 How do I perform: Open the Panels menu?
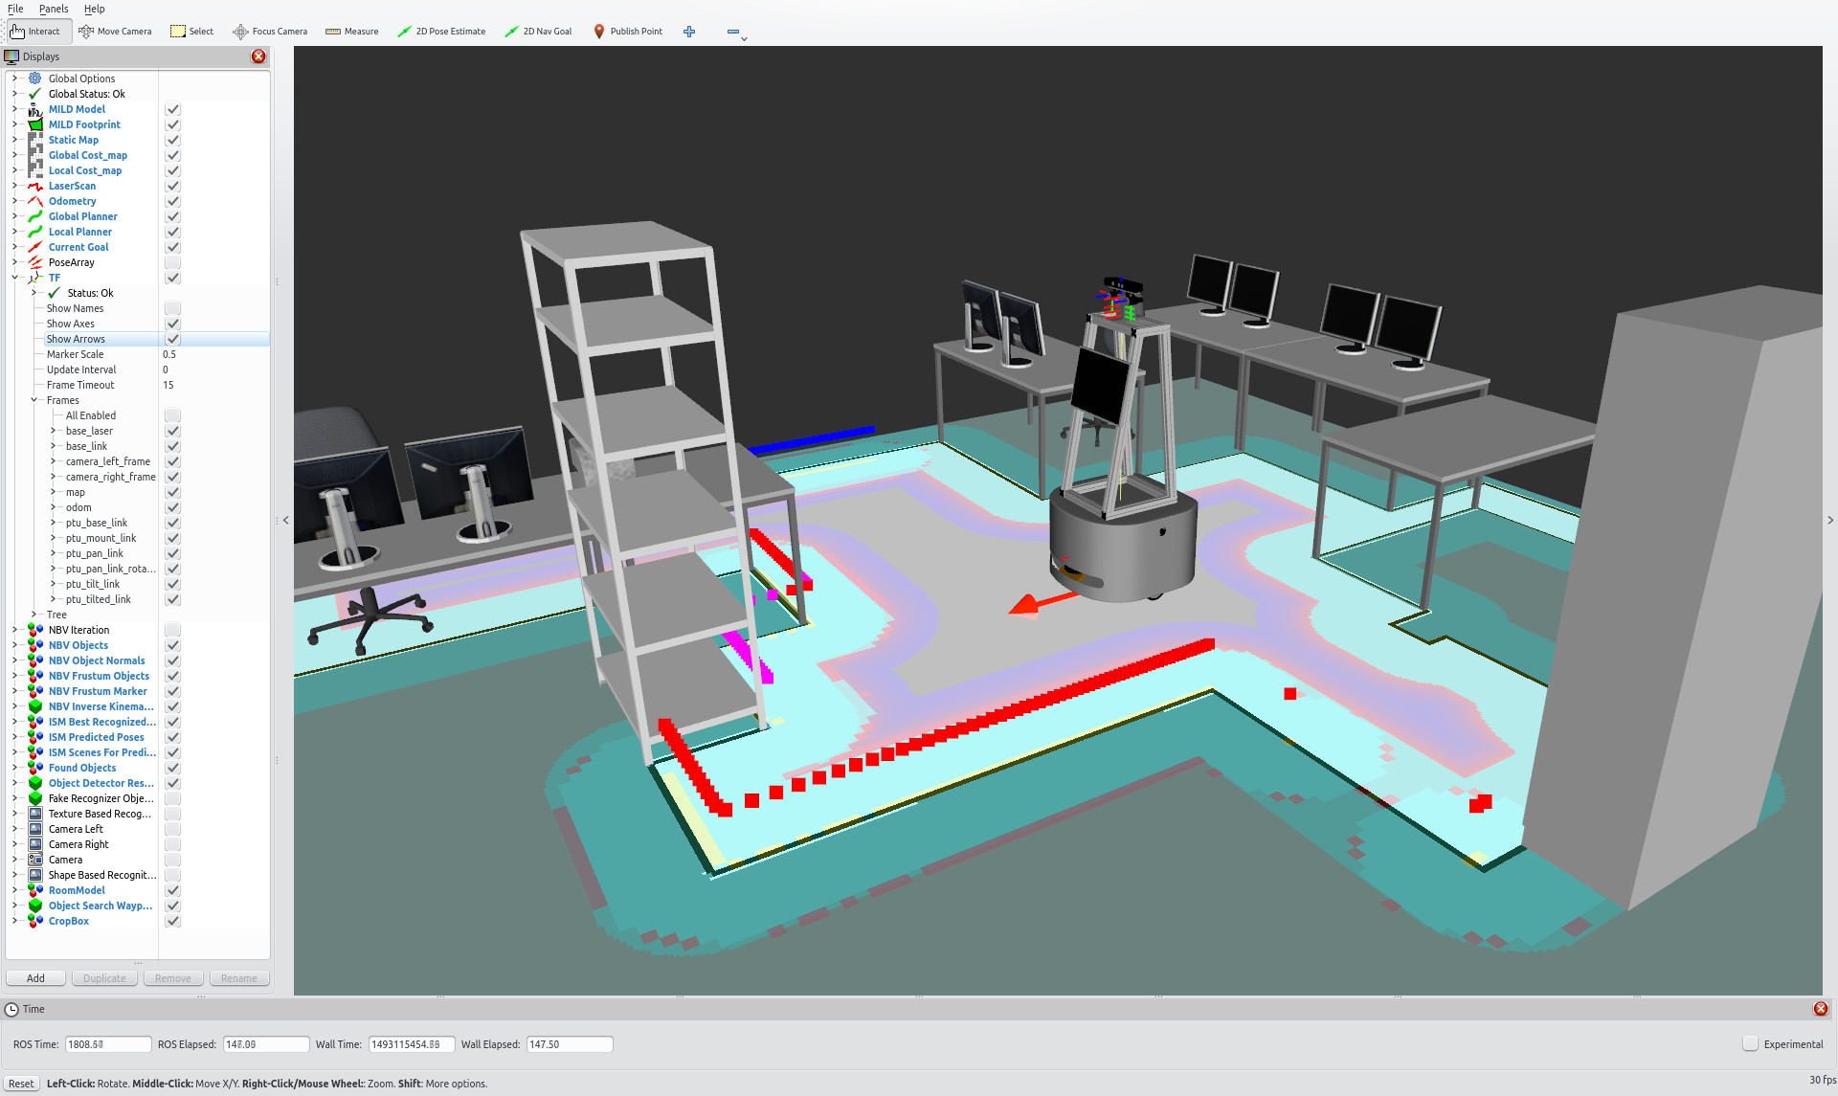[x=54, y=9]
